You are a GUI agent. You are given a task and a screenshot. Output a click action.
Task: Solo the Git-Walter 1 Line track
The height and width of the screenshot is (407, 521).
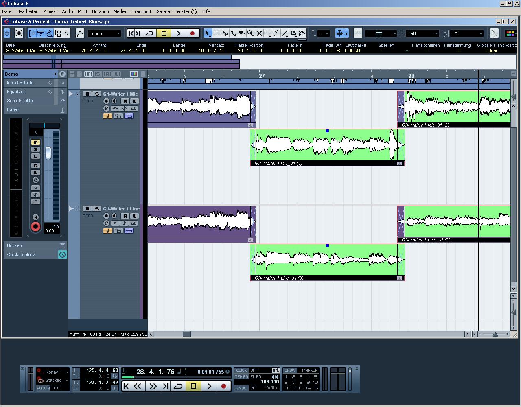[x=96, y=209]
